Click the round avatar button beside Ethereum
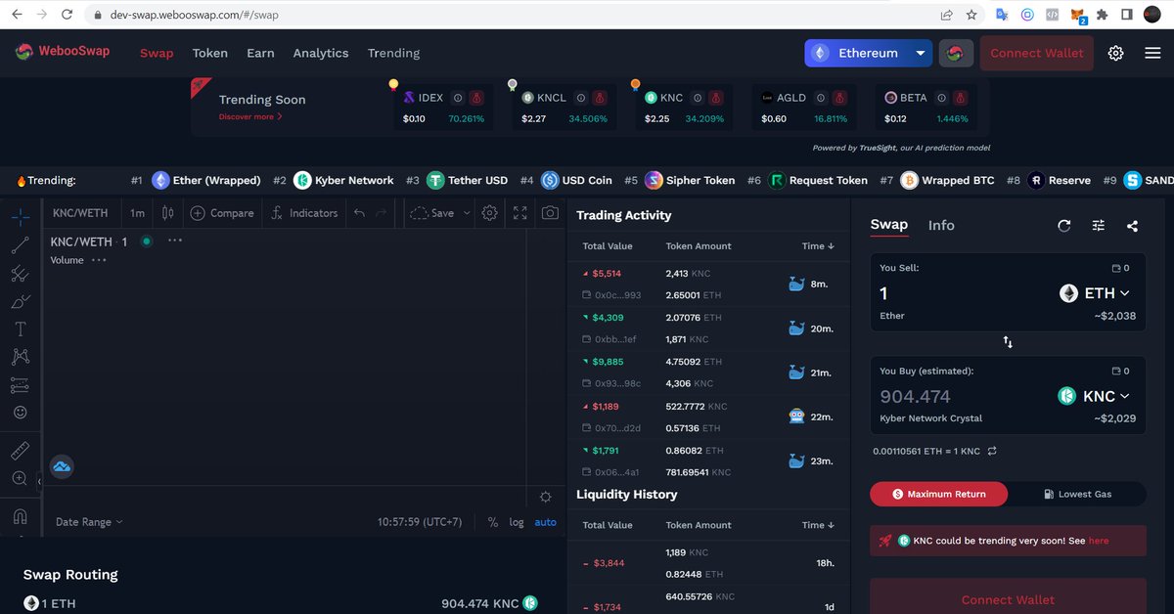The width and height of the screenshot is (1174, 614). point(956,53)
